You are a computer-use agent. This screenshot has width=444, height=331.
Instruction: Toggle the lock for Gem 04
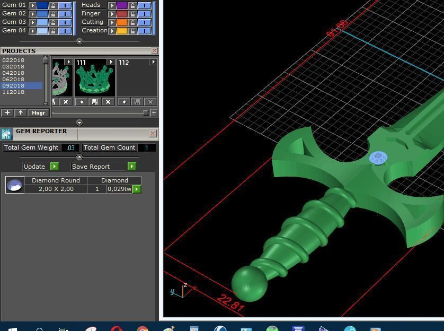(x=54, y=30)
